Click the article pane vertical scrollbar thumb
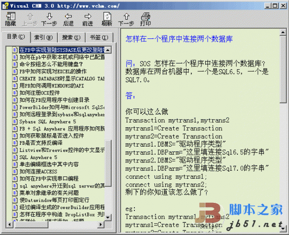The width and height of the screenshot is (289, 235). point(283,70)
